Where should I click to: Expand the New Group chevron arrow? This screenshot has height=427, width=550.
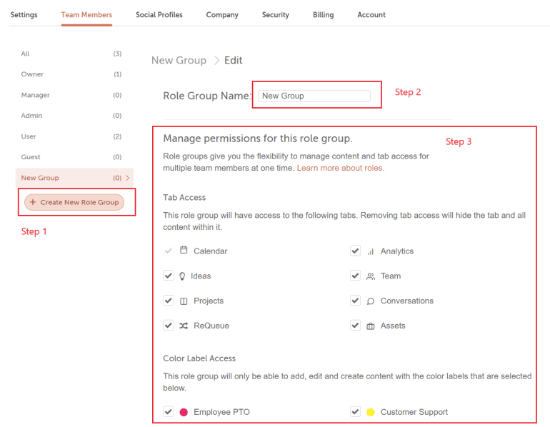click(x=128, y=178)
